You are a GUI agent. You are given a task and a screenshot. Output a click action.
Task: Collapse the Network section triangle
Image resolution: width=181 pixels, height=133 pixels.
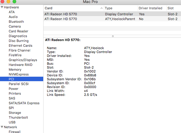[2, 127]
